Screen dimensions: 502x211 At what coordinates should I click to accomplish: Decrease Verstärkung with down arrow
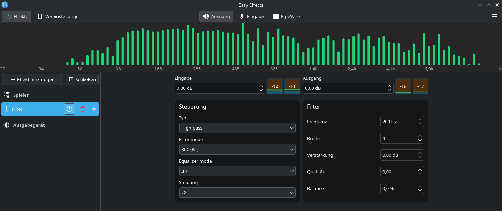(x=420, y=157)
